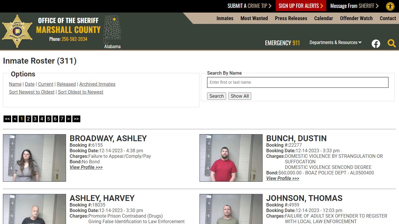Screen dimensions: 399x224
Task: Click the Search button
Action: pyautogui.click(x=216, y=96)
